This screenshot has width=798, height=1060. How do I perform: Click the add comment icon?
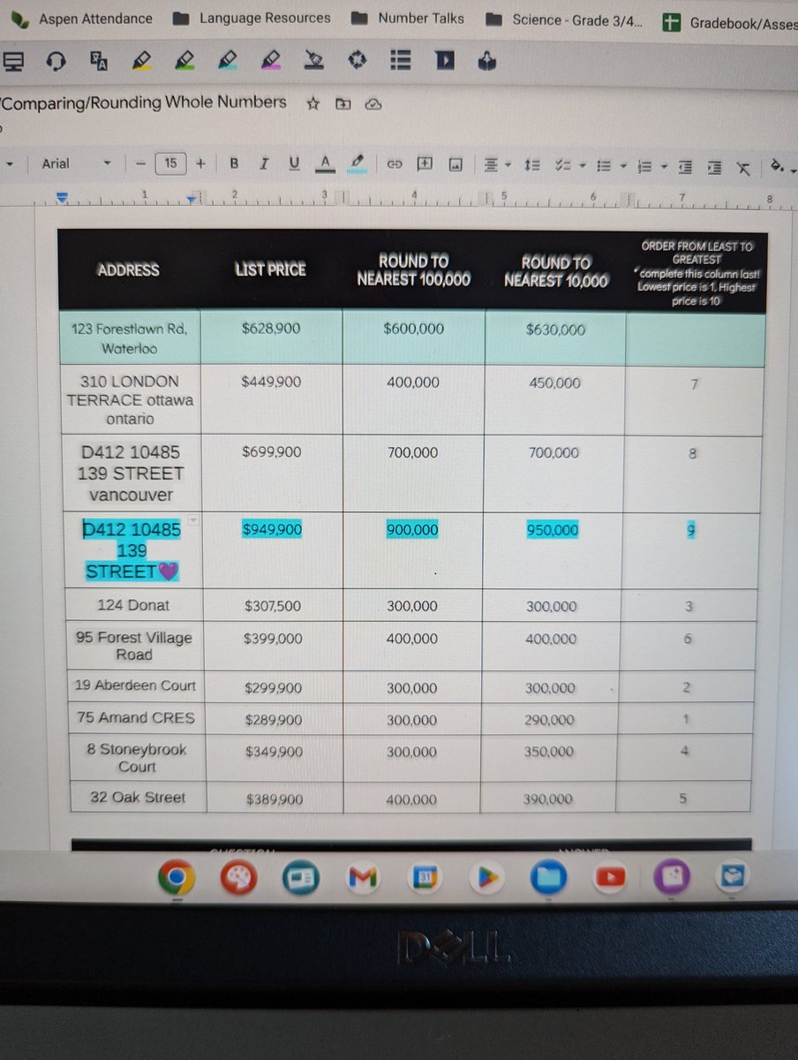425,163
